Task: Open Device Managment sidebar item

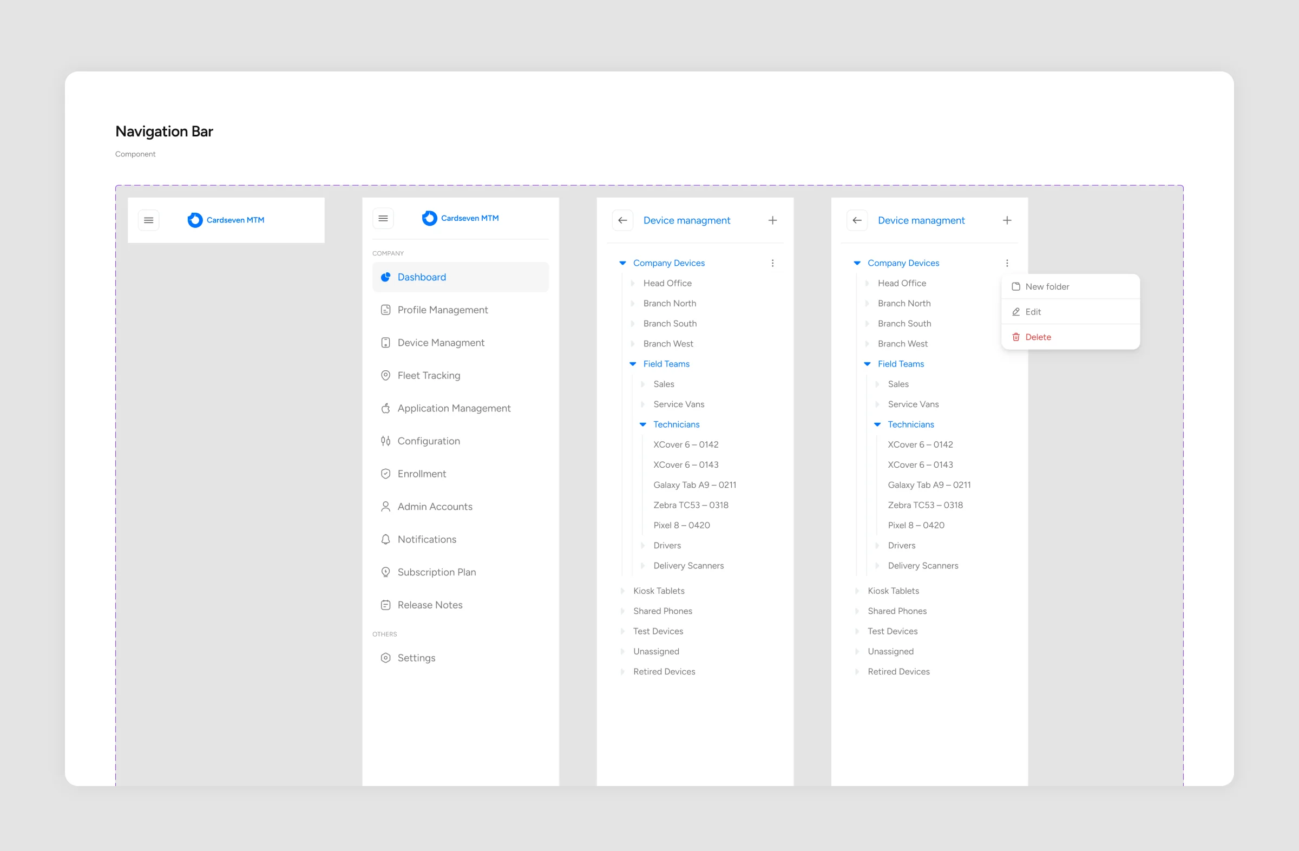Action: click(x=461, y=342)
